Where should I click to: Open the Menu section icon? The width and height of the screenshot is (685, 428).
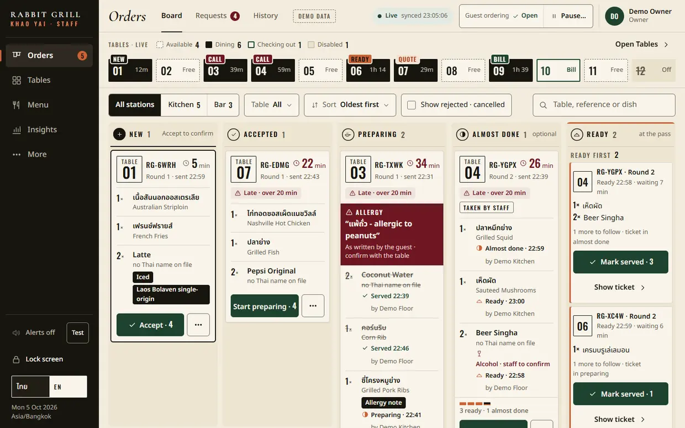17,105
